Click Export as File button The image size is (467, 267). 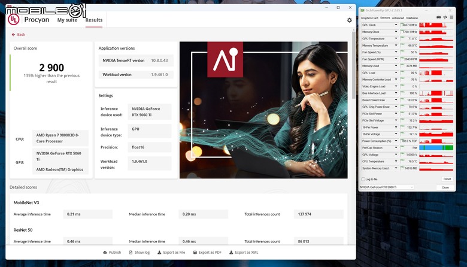(x=171, y=253)
